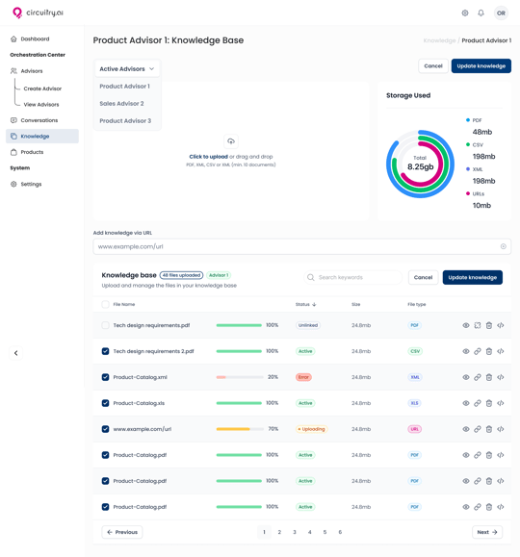Delete Tech design requirements.pdf with trash icon
Image resolution: width=520 pixels, height=557 pixels.
489,325
